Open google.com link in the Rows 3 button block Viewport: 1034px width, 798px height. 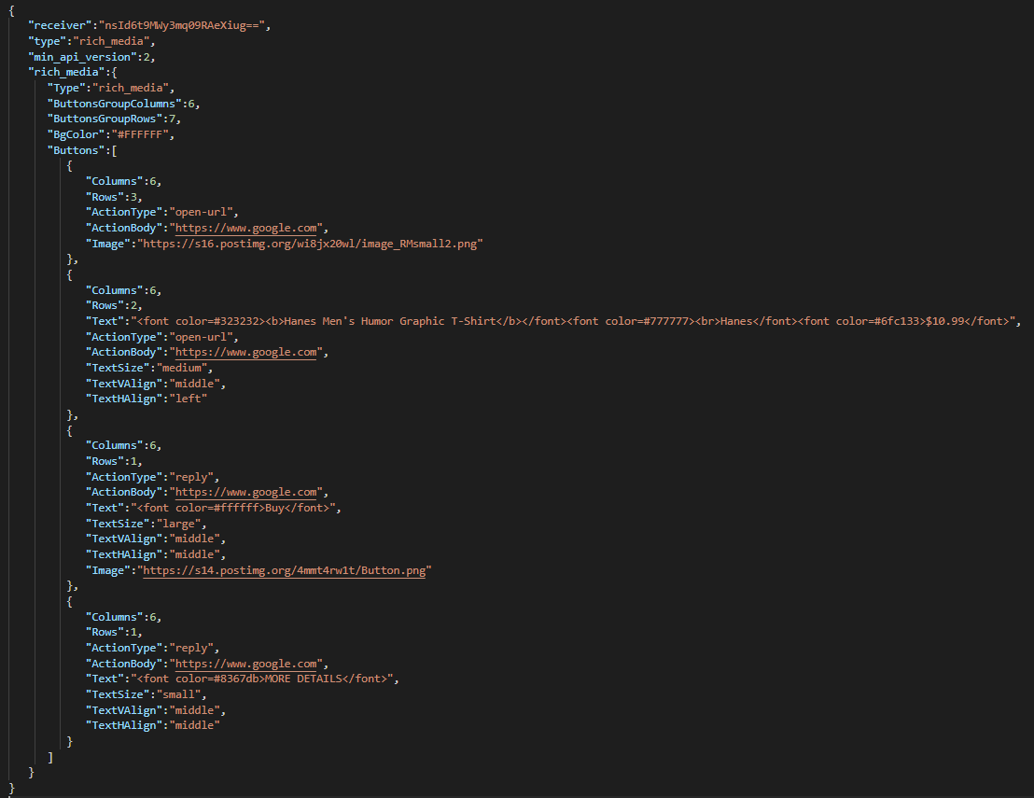[x=246, y=228]
